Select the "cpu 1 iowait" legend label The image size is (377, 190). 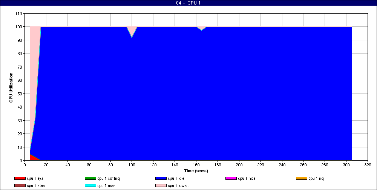tap(178, 186)
